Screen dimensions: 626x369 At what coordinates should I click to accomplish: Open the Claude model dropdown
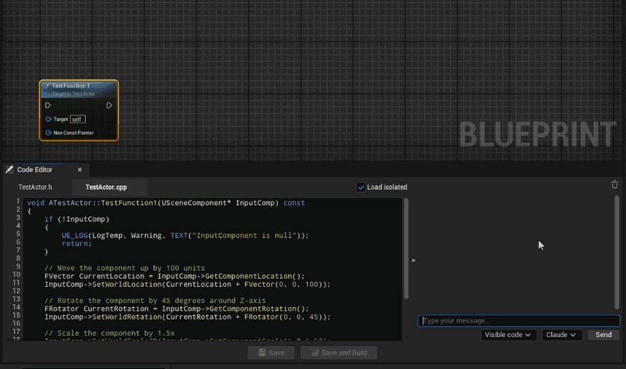(x=561, y=335)
